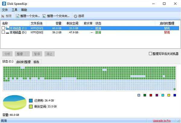Sort by 文件系统 column header
The image size is (181, 123).
pos(38,23)
